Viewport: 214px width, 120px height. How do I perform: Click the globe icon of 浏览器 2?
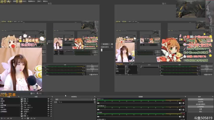pos(22,112)
